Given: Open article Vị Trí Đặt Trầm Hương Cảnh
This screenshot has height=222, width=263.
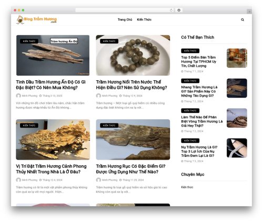Looking at the screenshot, I should coord(51,169).
